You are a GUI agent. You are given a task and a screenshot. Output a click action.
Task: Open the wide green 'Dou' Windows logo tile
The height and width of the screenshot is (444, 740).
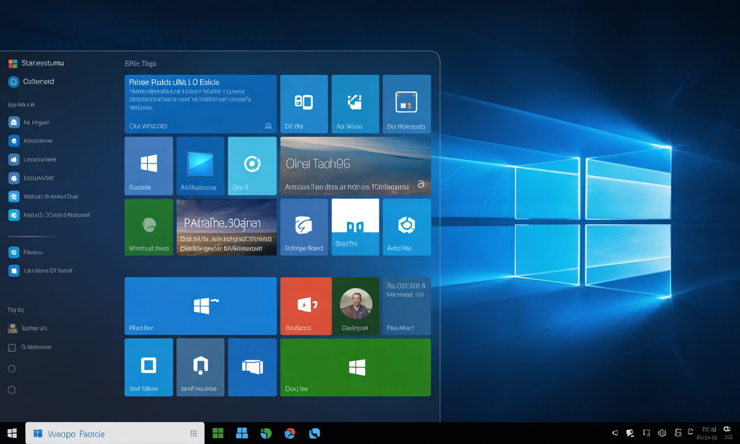point(356,367)
